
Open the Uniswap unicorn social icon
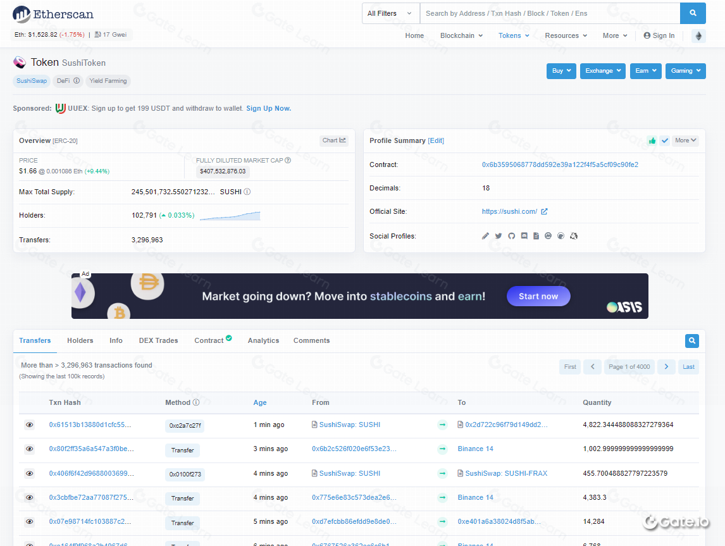[x=574, y=236]
